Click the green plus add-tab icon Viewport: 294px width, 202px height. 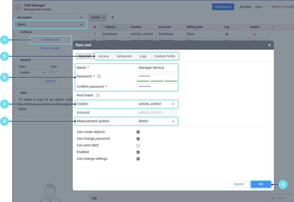pyautogui.click(x=113, y=17)
